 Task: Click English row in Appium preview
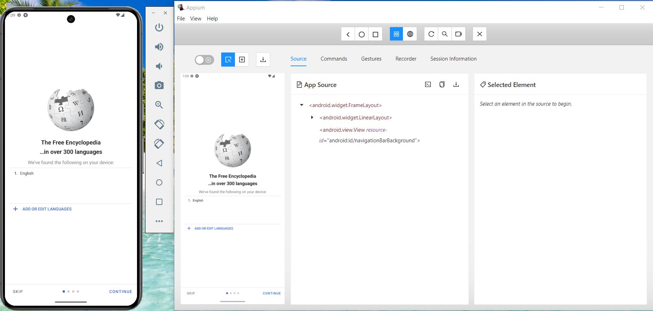point(232,200)
